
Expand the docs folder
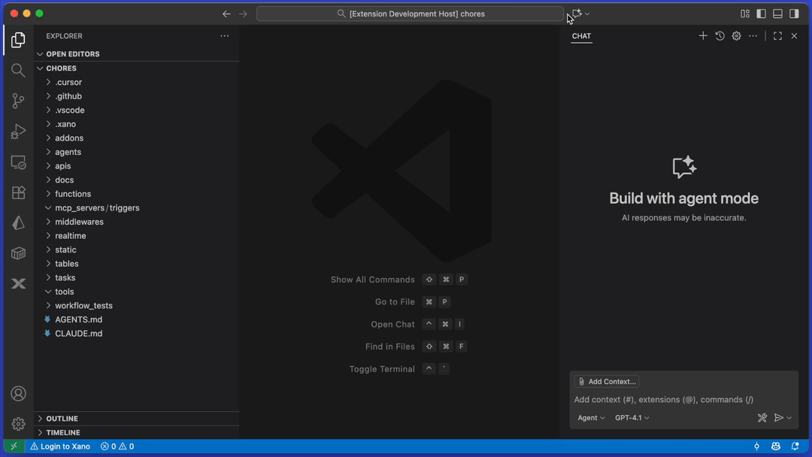click(x=137, y=180)
